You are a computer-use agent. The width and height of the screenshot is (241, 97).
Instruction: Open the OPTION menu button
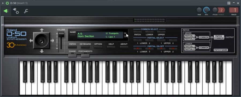point(98,47)
